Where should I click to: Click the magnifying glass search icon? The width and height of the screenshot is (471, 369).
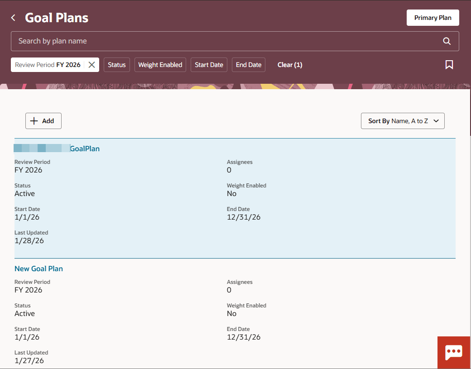point(447,41)
